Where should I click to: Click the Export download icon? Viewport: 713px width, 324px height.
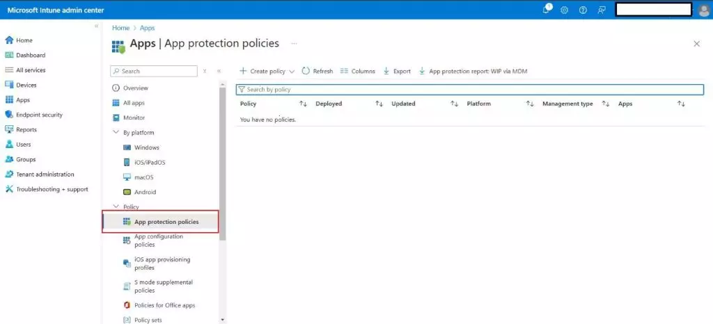click(386, 71)
